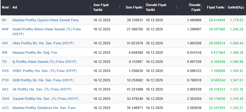Open QNB Portföy Bir. His. Sen. Fonu

(x=43, y=80)
